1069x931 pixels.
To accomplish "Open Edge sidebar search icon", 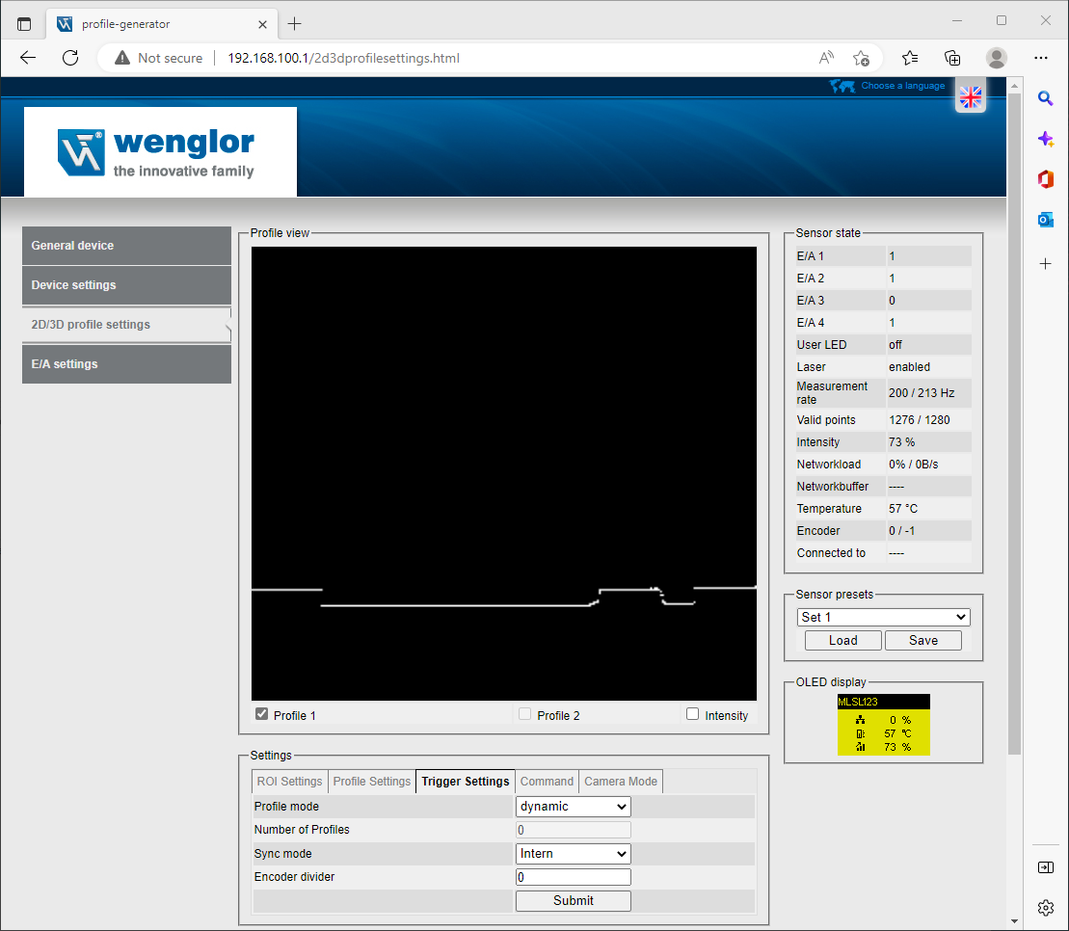I will (x=1045, y=97).
